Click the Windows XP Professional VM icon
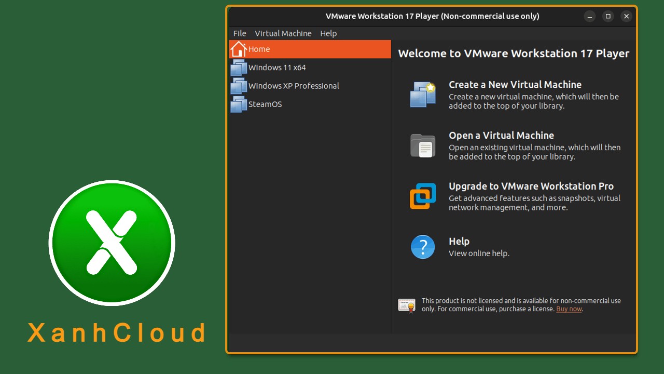Viewport: 664px width, 374px height. click(239, 86)
